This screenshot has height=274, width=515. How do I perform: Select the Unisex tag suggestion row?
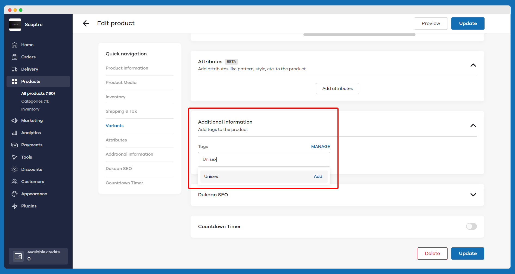pos(264,177)
